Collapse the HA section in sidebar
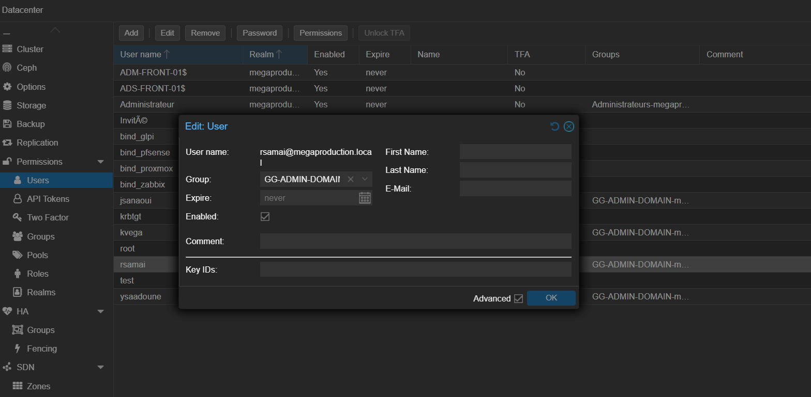The height and width of the screenshot is (397, 811). (100, 311)
